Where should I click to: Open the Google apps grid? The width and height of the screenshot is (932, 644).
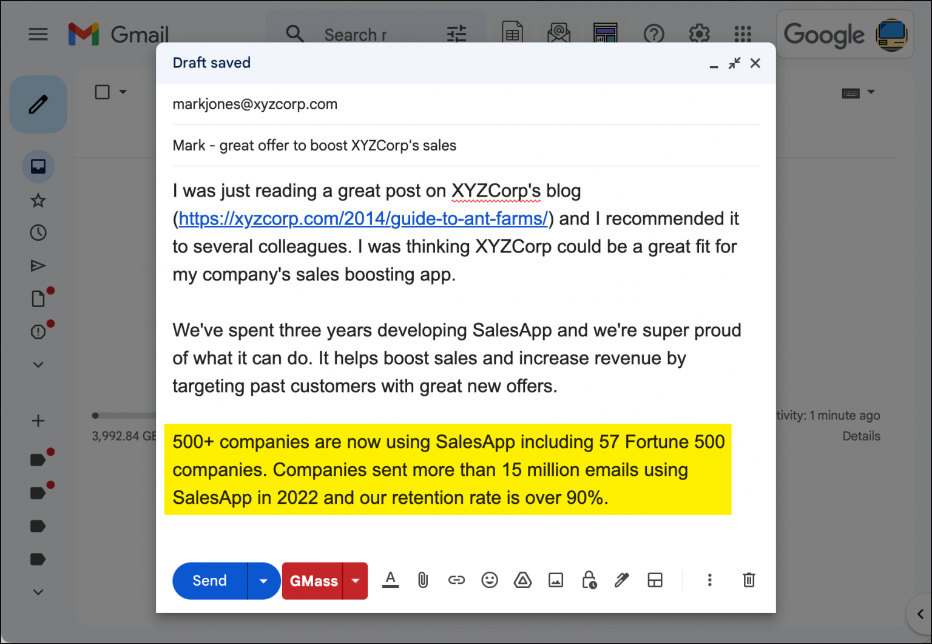pos(742,35)
